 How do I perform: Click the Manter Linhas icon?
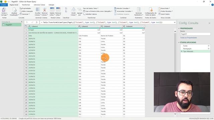[x=52, y=10]
